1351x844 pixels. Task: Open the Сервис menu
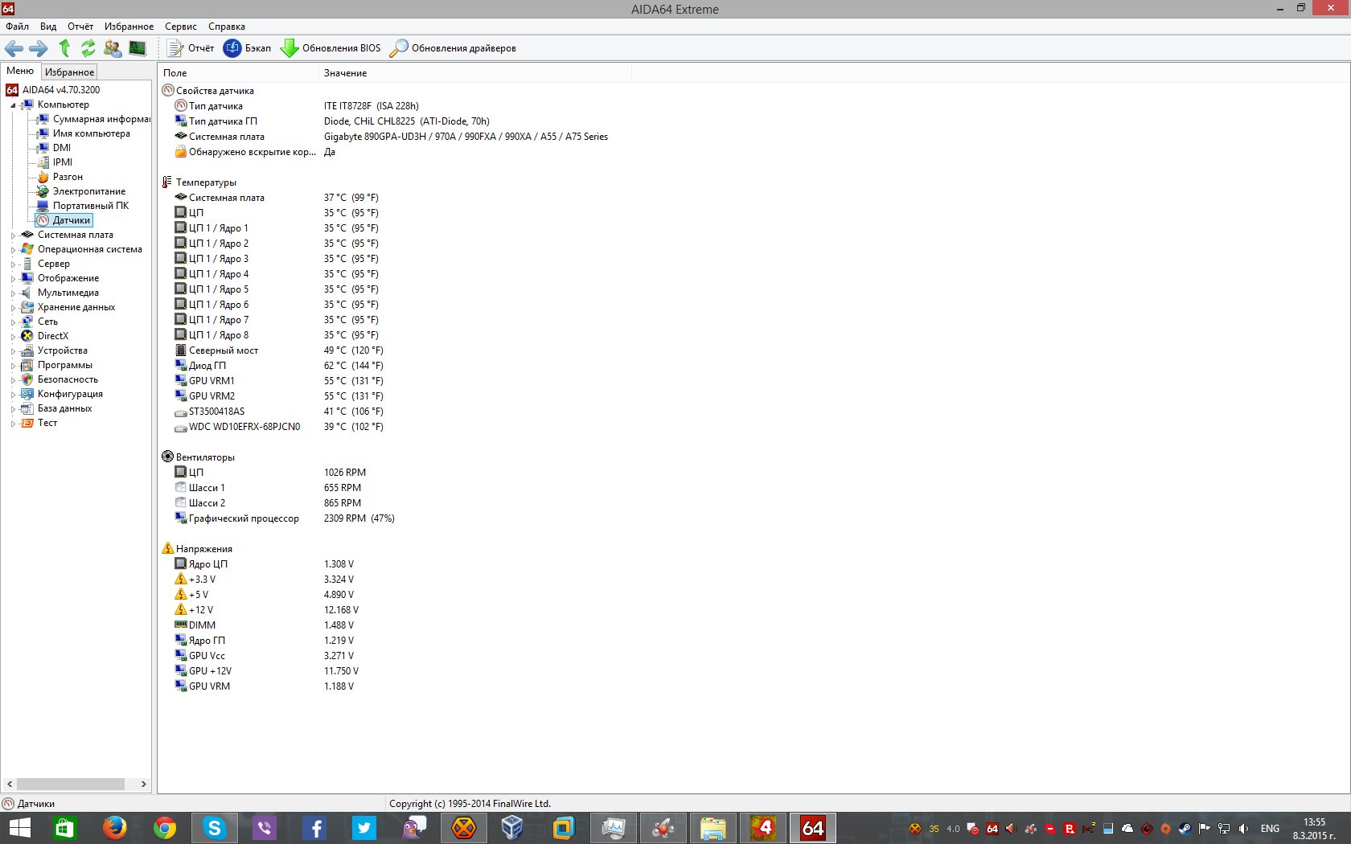pyautogui.click(x=181, y=27)
